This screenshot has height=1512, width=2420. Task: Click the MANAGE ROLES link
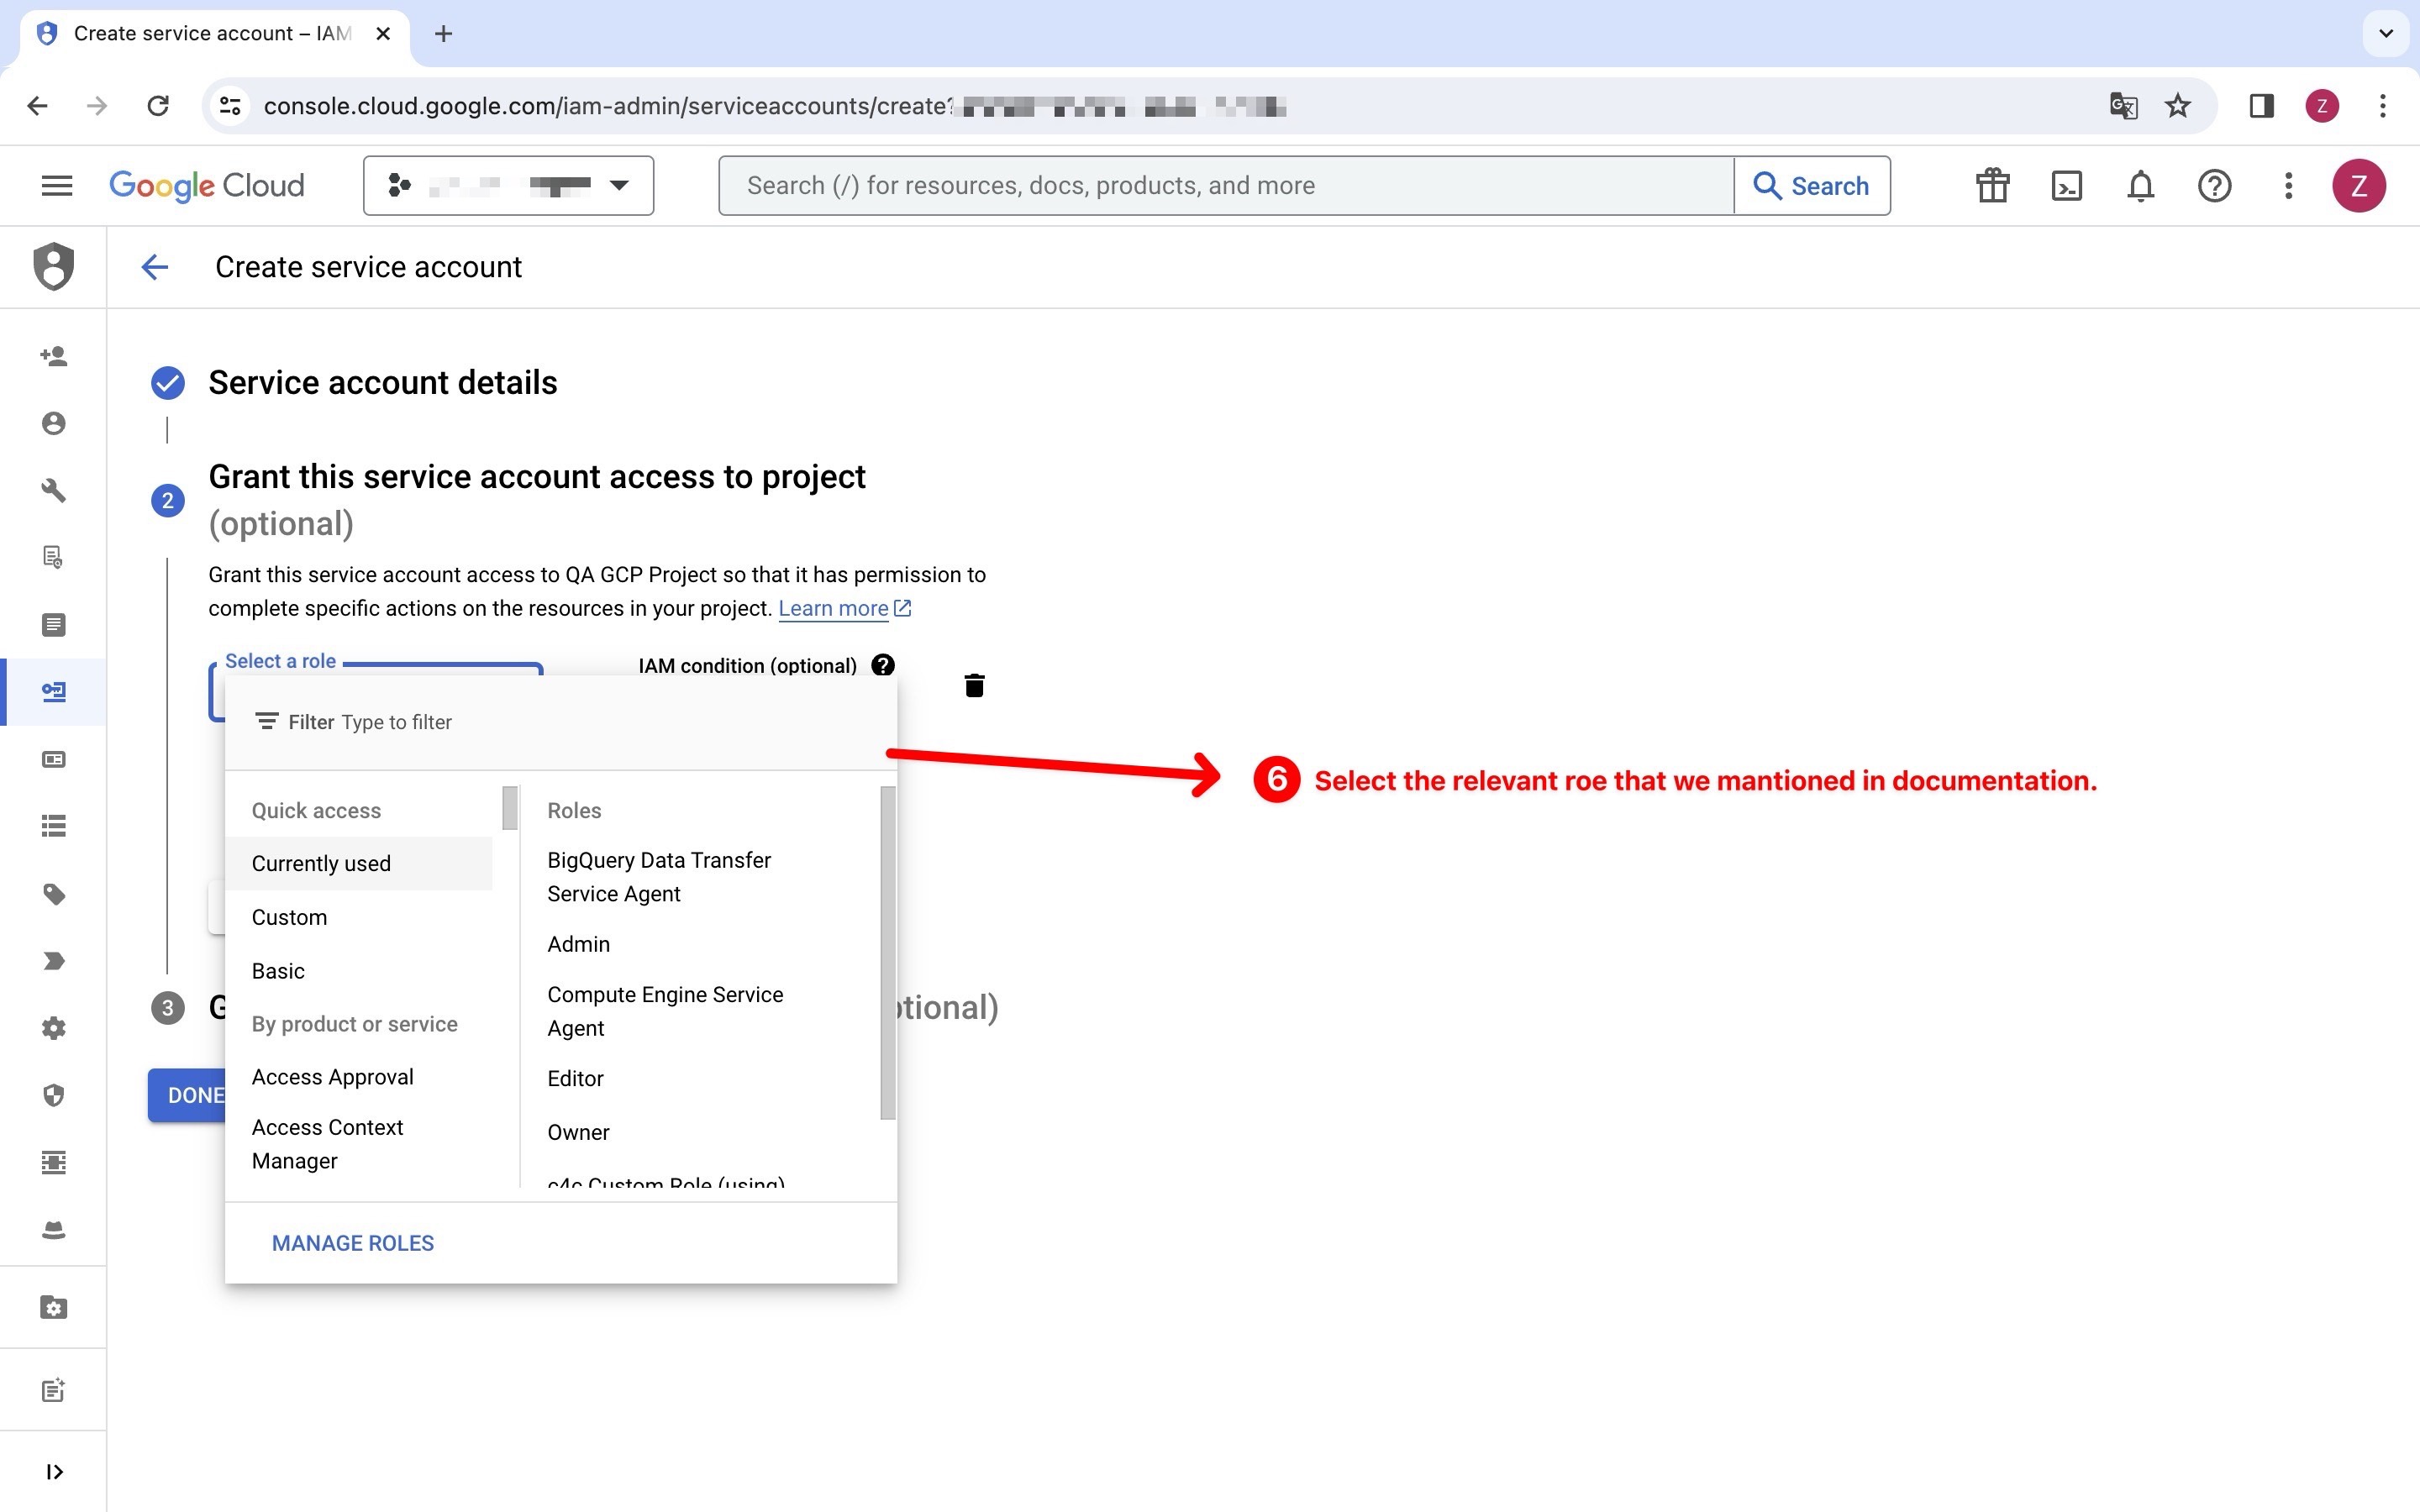click(x=353, y=1243)
